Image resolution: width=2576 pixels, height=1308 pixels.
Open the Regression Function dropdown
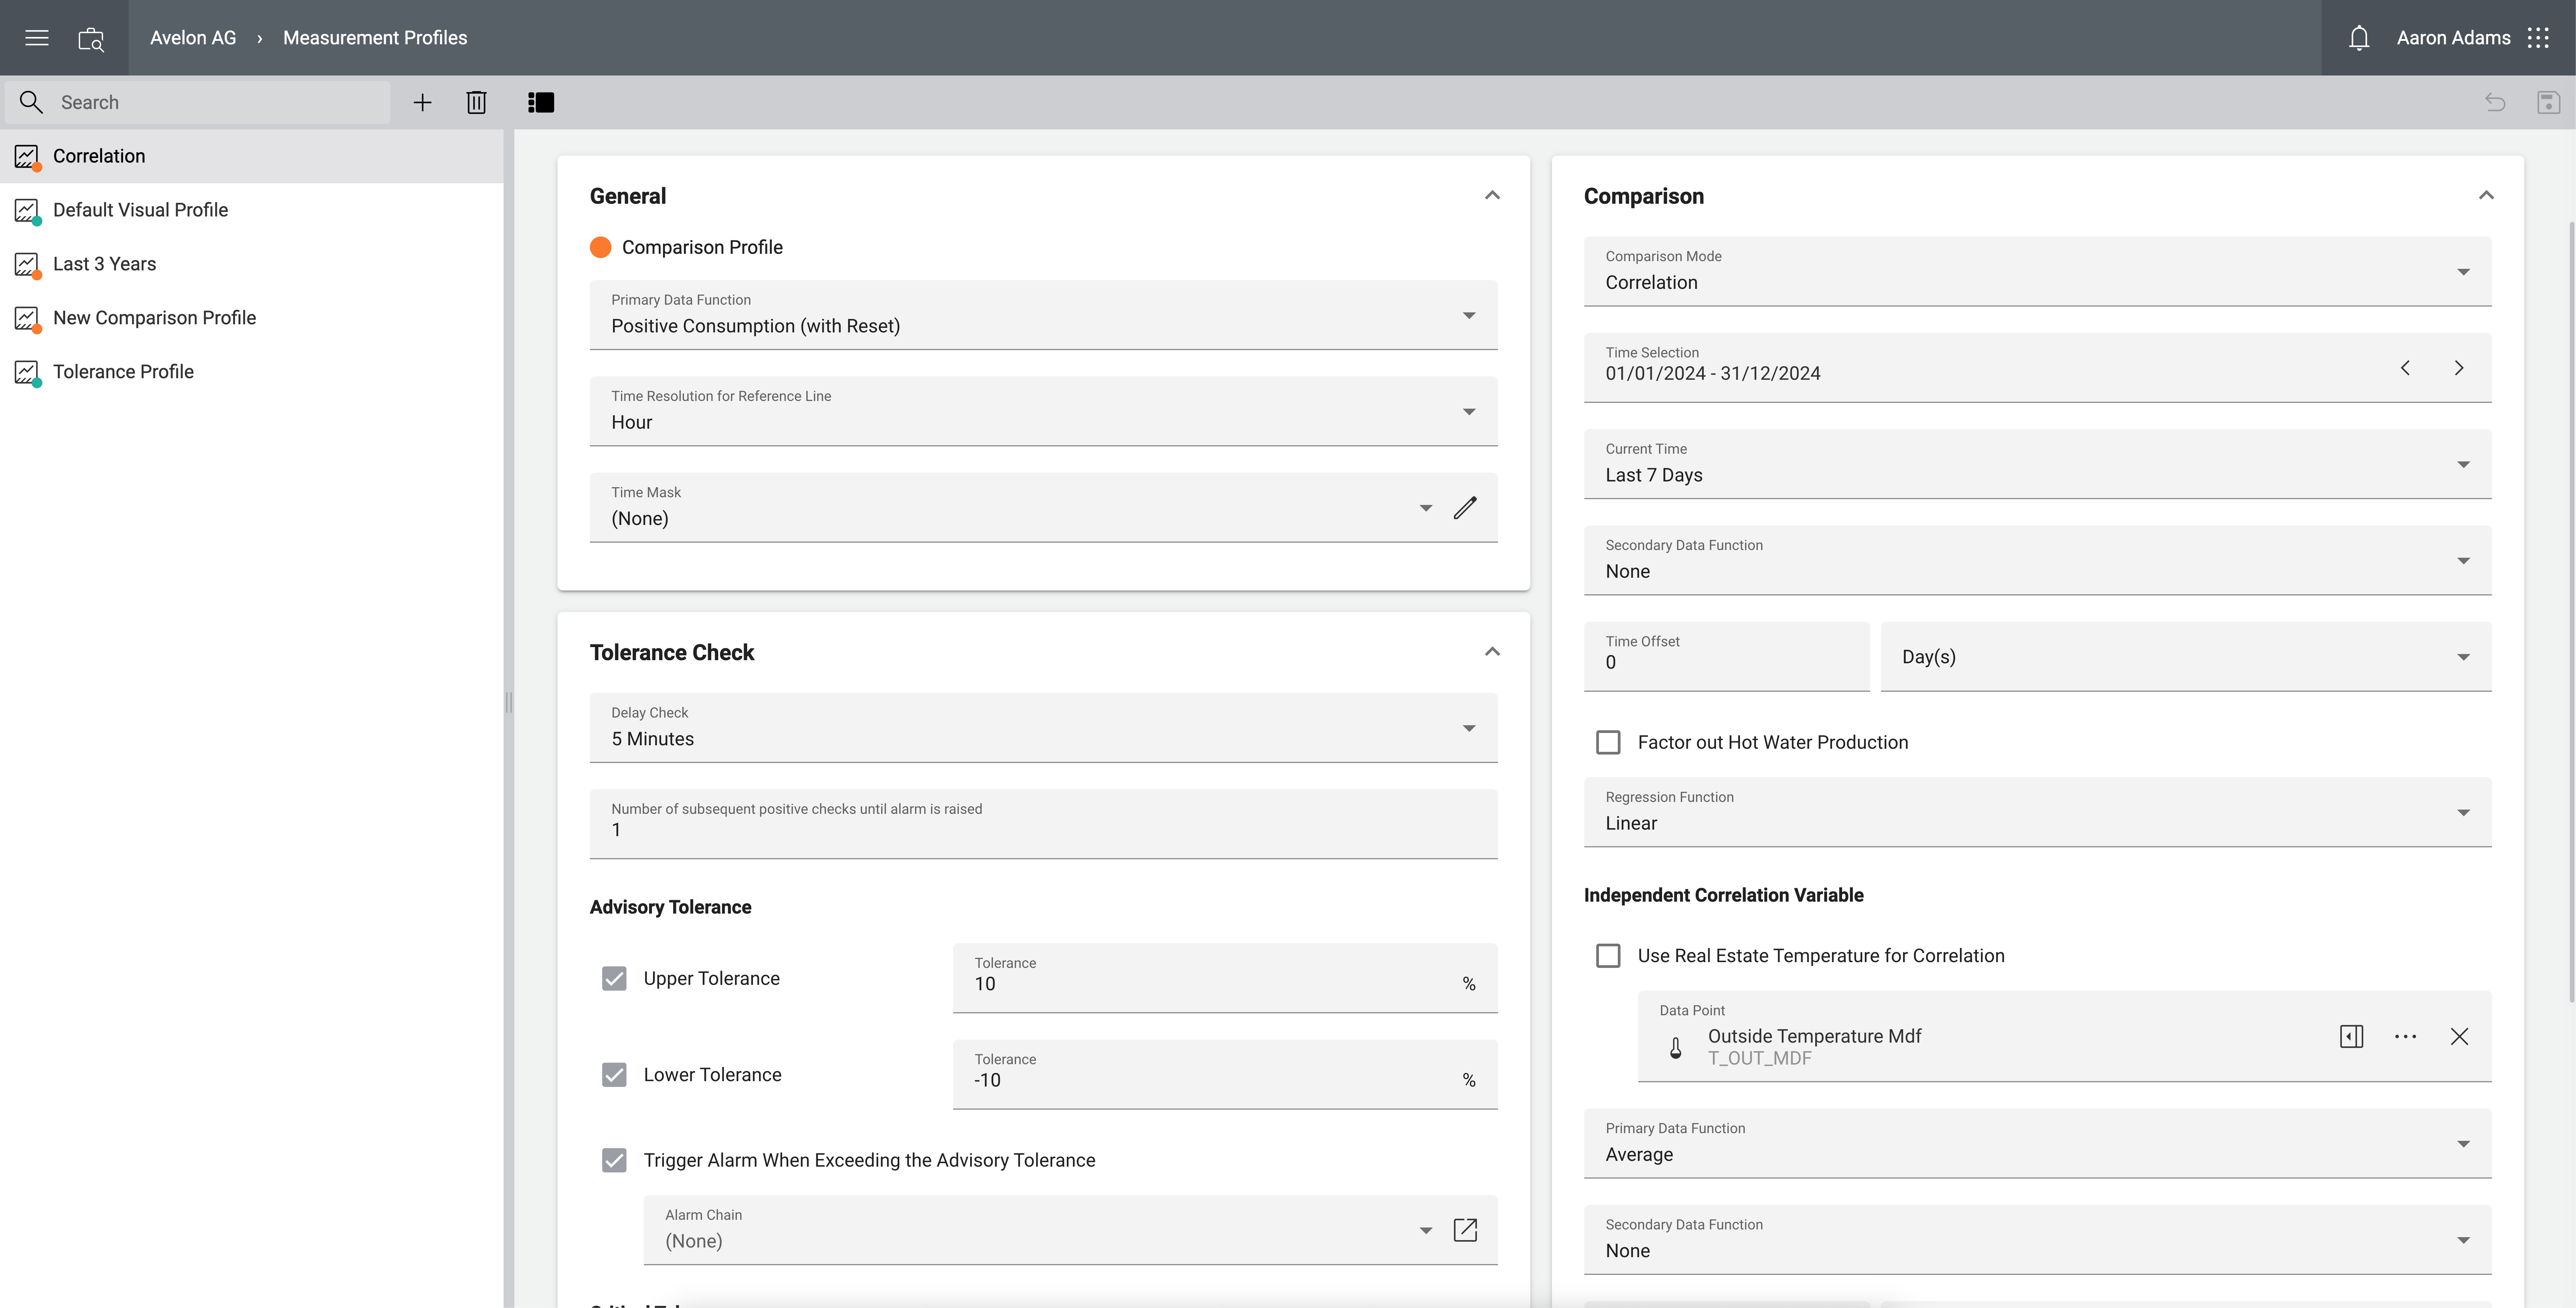[2464, 812]
